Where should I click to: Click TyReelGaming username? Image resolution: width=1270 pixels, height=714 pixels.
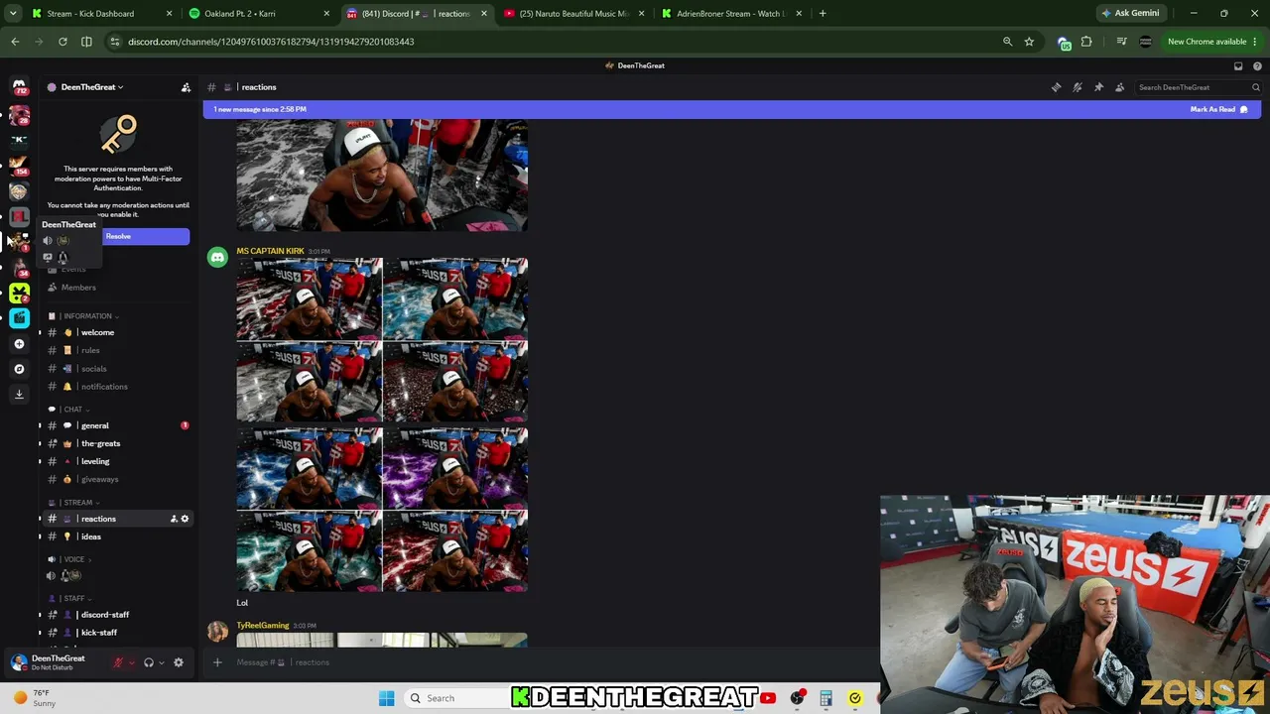pos(263,626)
